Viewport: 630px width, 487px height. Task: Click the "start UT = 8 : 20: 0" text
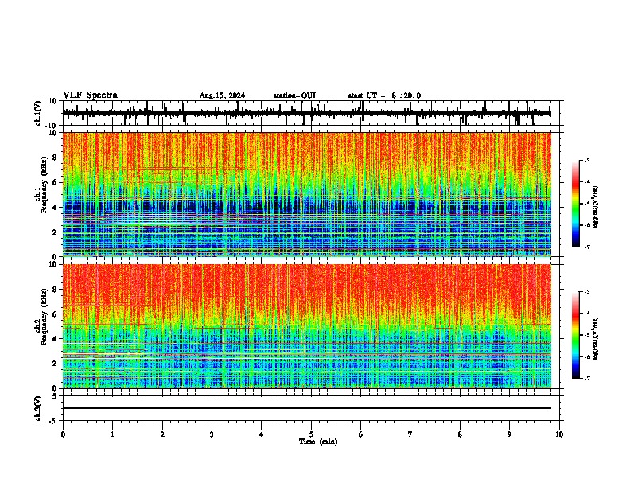point(384,95)
